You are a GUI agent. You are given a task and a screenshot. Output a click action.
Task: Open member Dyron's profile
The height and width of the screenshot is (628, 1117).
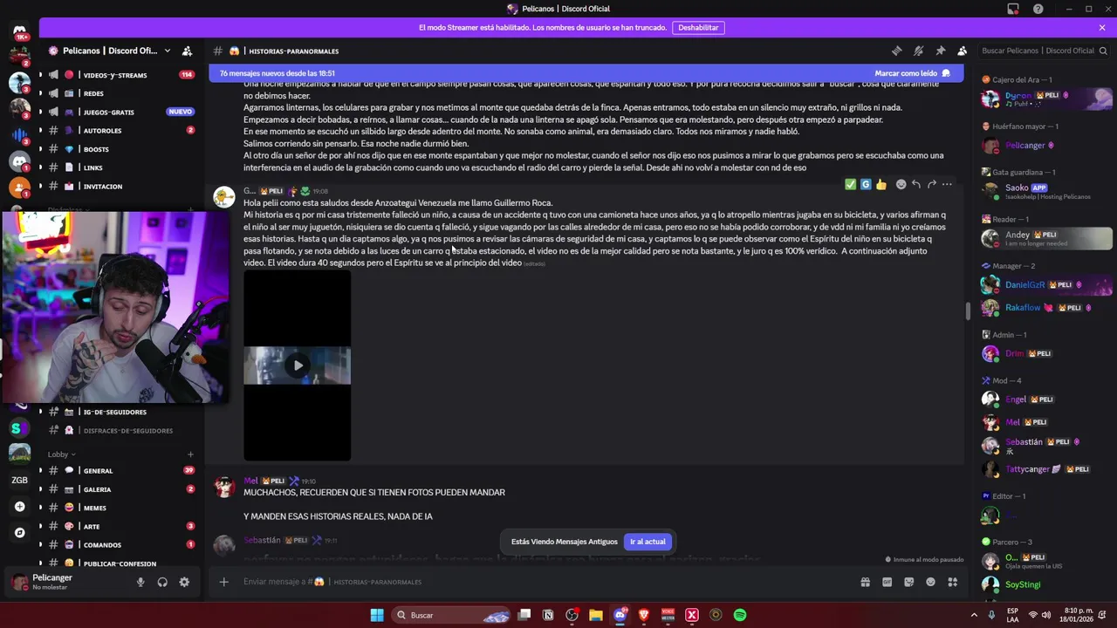pyautogui.click(x=1046, y=99)
